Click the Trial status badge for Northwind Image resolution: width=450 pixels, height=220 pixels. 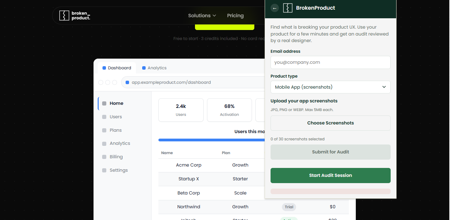(x=289, y=207)
